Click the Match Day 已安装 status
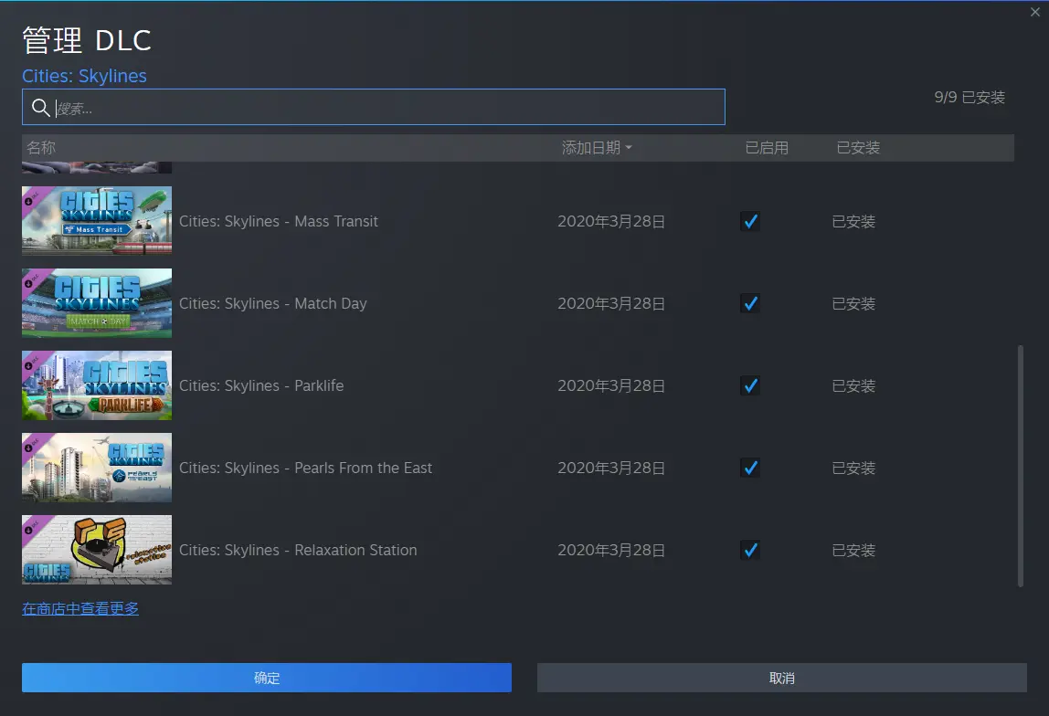 coord(853,303)
